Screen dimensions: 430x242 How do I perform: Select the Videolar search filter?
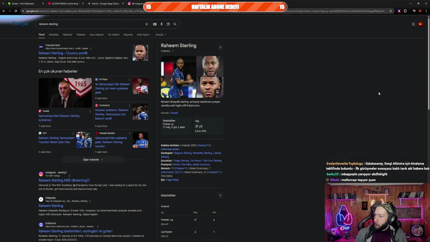(81, 35)
